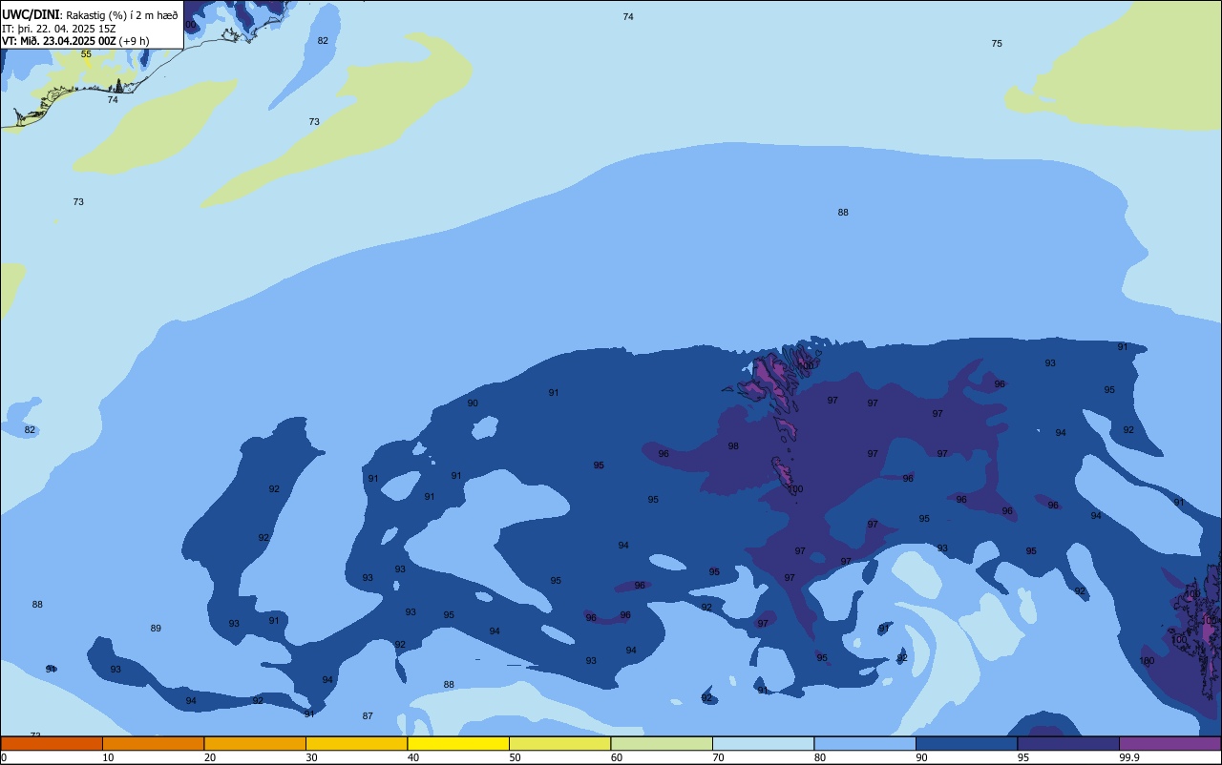Pick the amber 20–30 legend color band

pos(255,743)
